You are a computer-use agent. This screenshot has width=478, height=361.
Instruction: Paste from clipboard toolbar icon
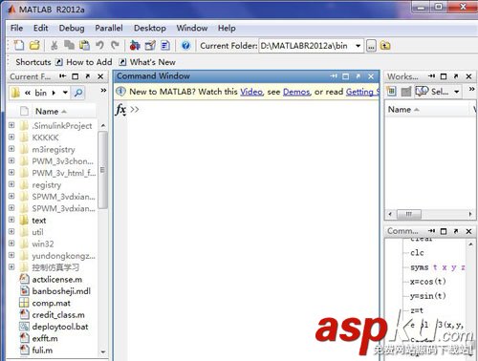(84, 46)
